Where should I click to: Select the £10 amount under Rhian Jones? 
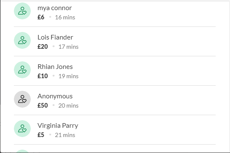click(x=43, y=76)
